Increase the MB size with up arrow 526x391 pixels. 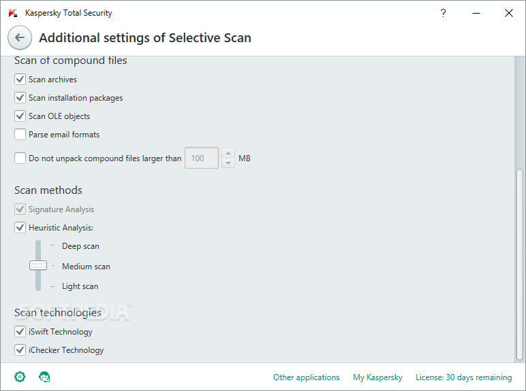tap(228, 153)
